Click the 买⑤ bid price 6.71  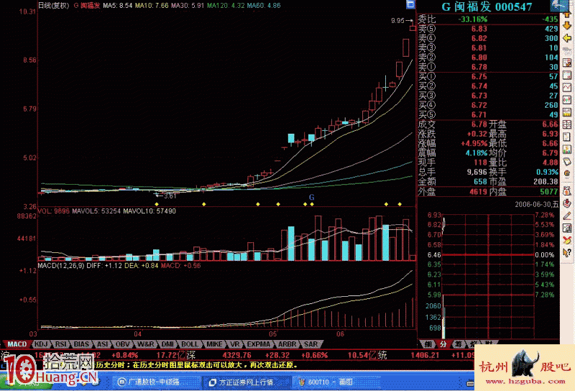(479, 114)
